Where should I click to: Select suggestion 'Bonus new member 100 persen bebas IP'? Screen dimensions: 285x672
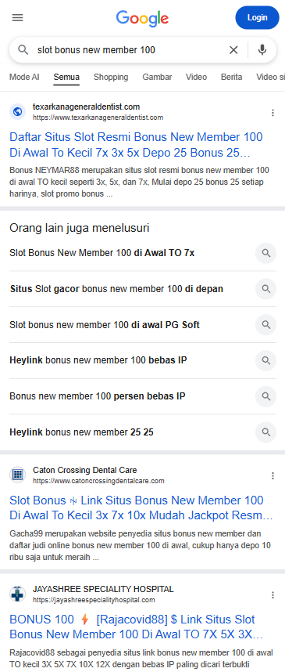pos(98,396)
